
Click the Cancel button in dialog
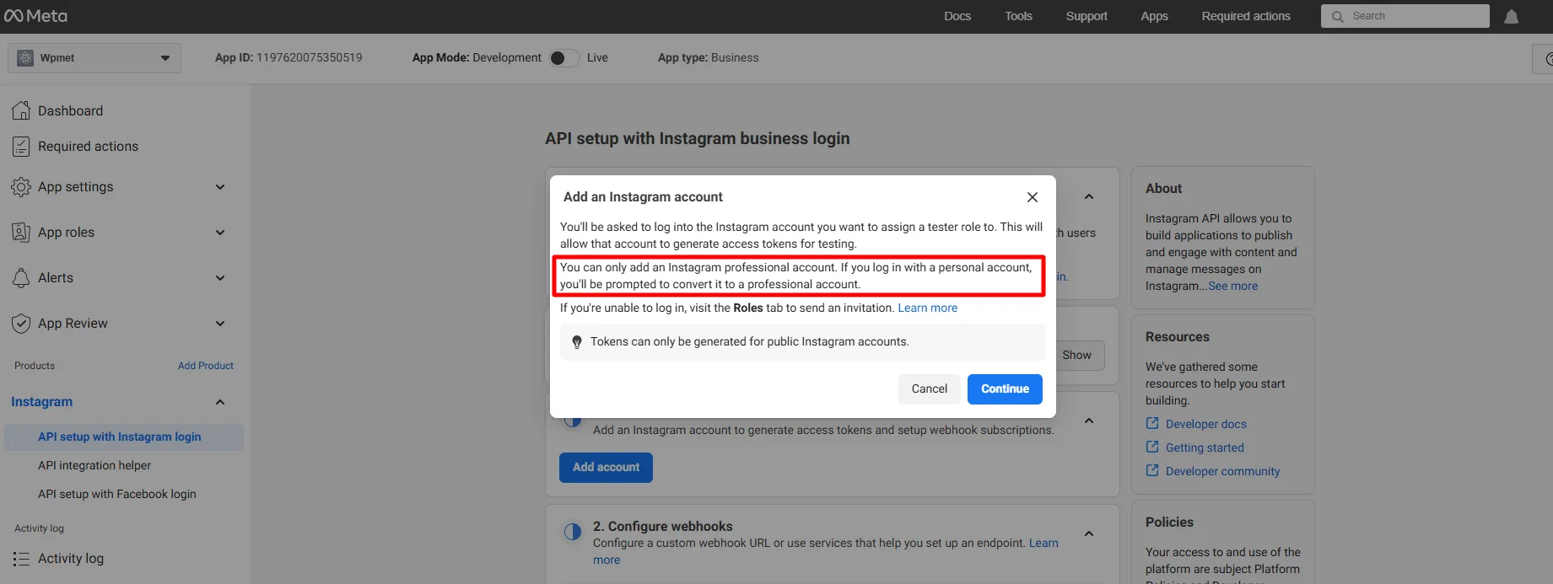coord(929,389)
